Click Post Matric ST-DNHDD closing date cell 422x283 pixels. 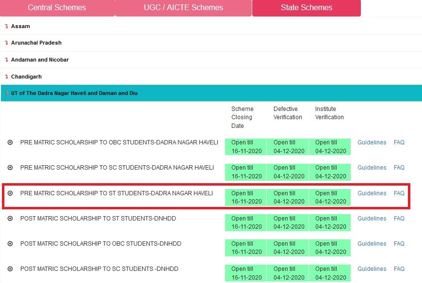click(246, 222)
